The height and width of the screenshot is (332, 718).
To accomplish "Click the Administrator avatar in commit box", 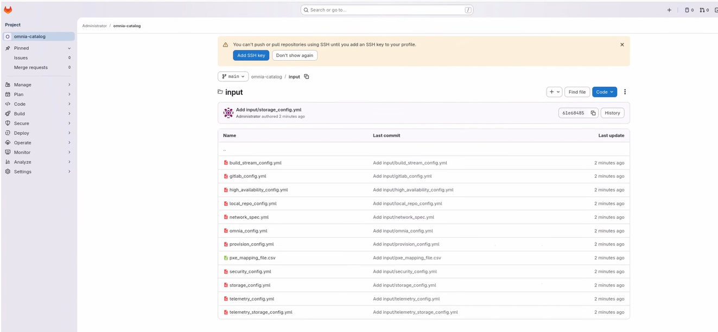I will click(228, 113).
